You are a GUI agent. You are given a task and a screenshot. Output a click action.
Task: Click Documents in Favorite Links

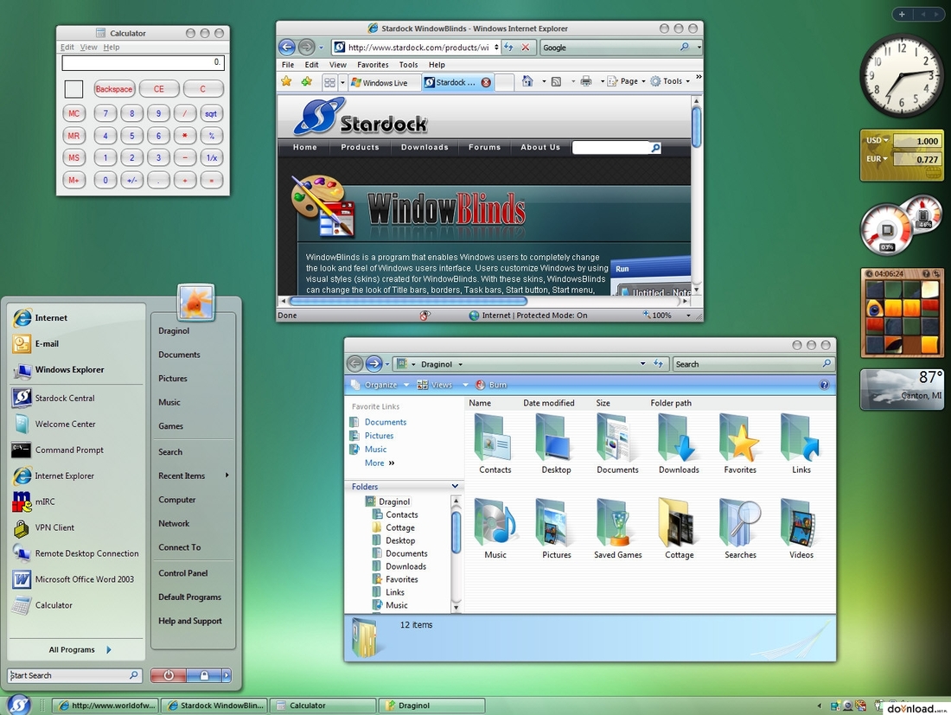385,422
